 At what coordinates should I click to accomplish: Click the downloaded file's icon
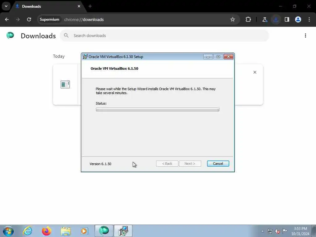tap(65, 84)
